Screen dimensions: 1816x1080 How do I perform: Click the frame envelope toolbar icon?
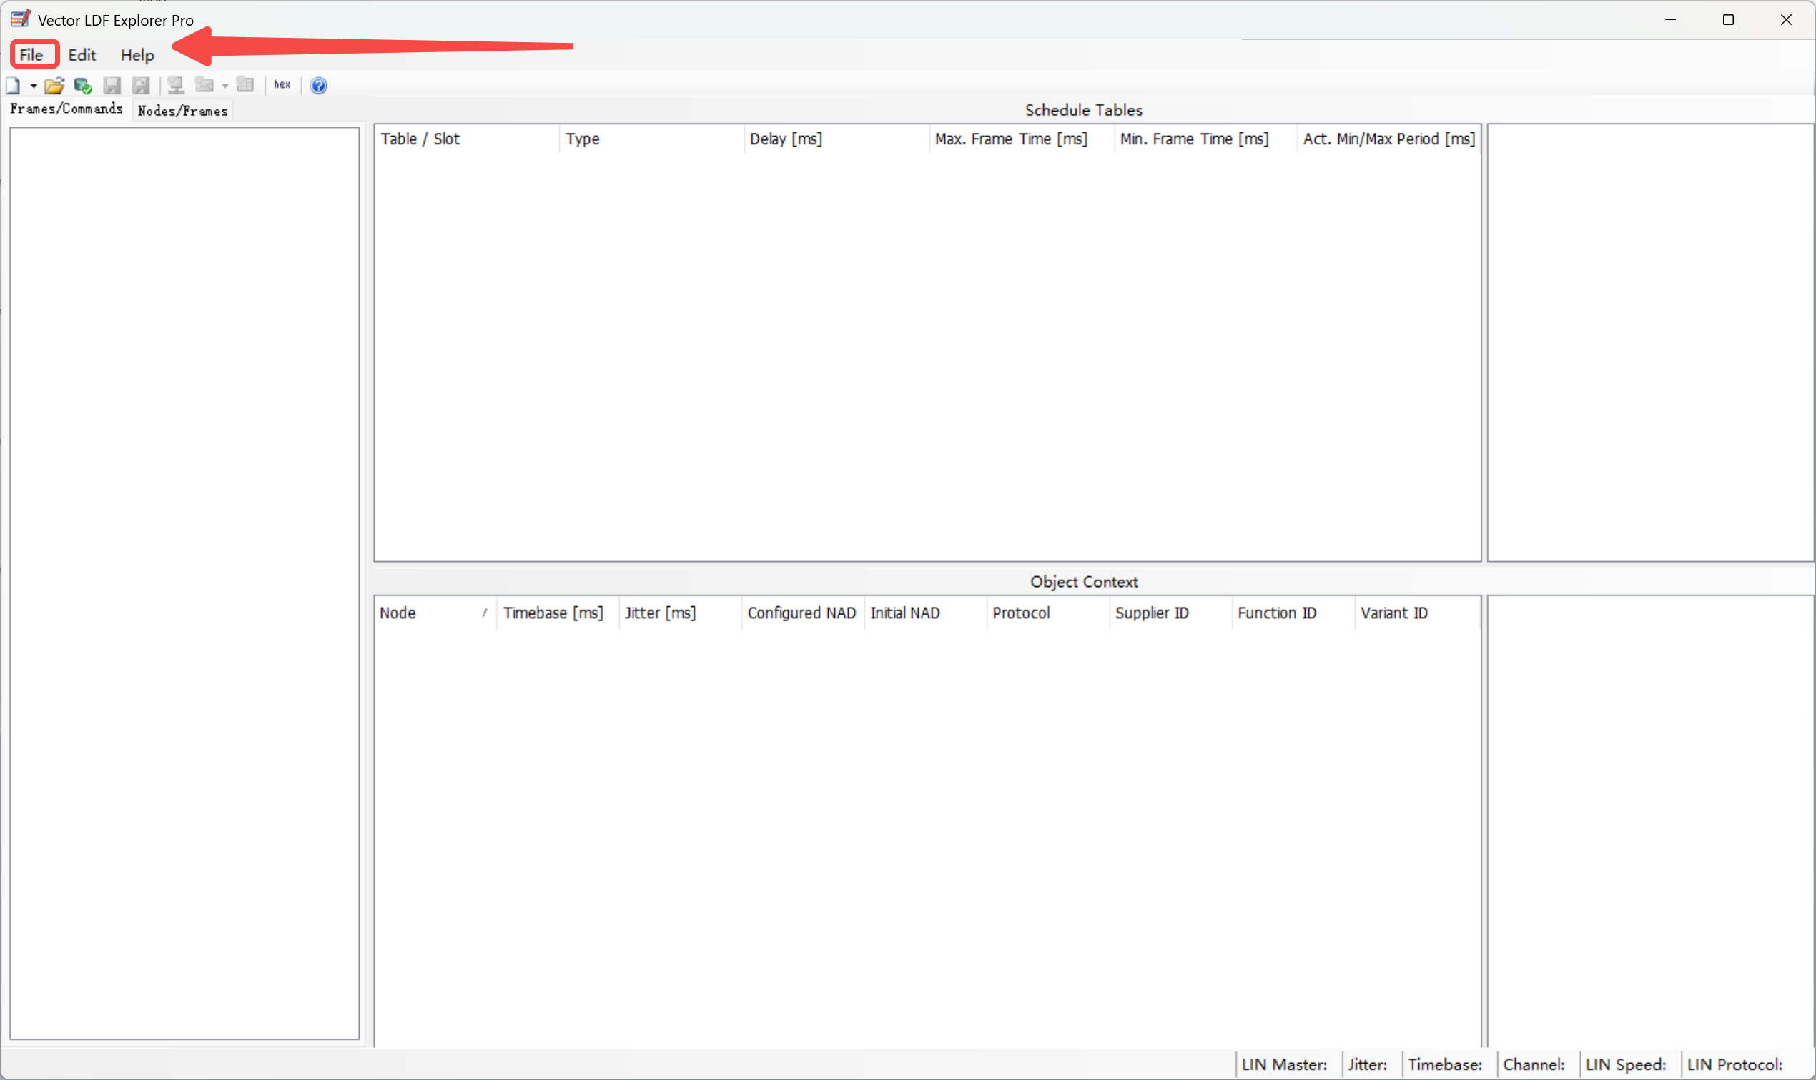(204, 85)
